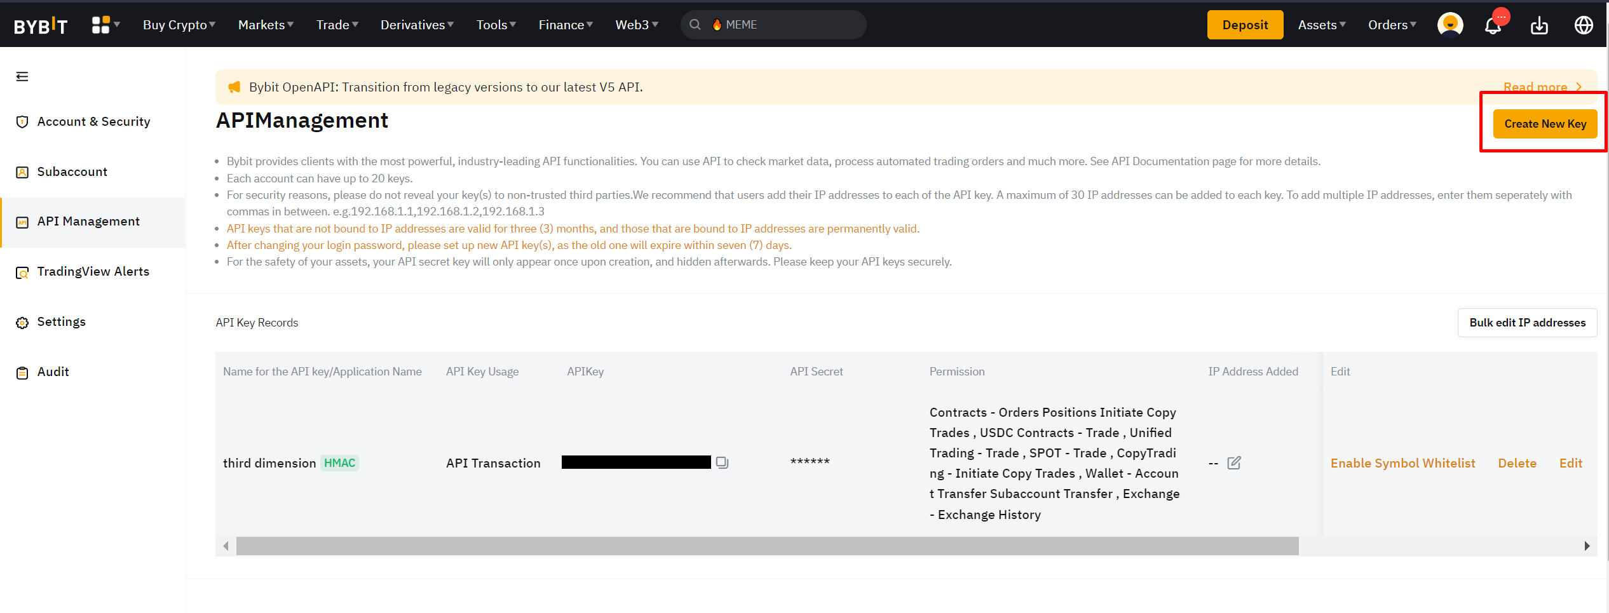Open the language globe icon

pyautogui.click(x=1584, y=25)
